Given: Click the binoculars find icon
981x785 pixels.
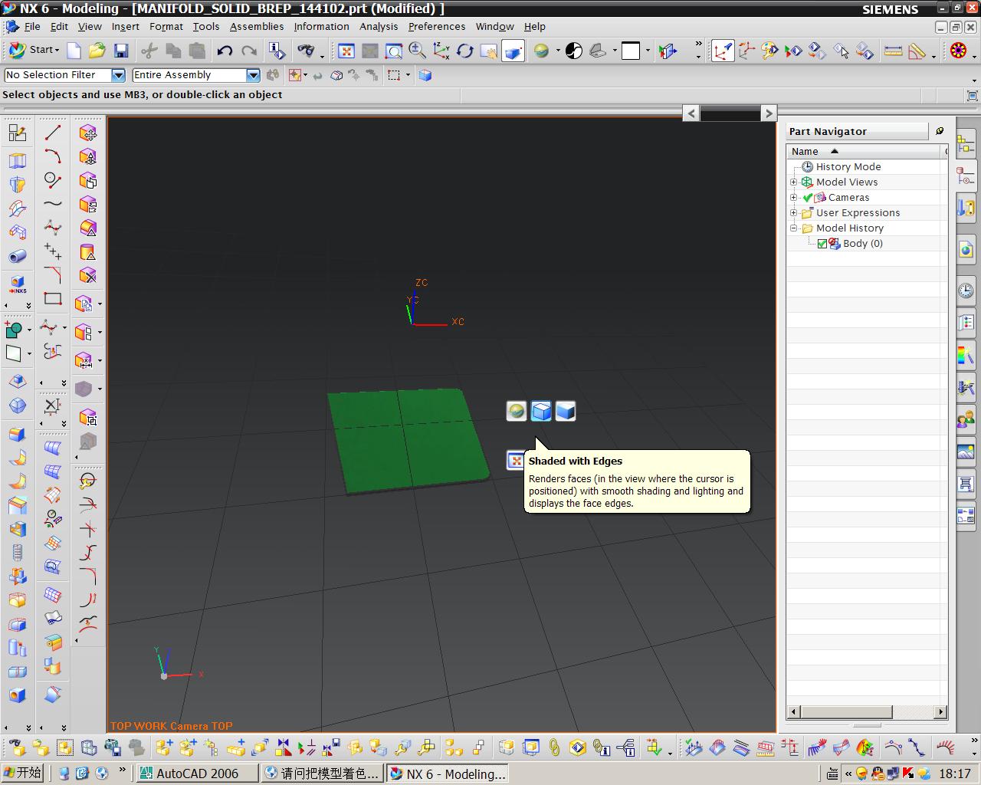Looking at the screenshot, I should point(306,51).
